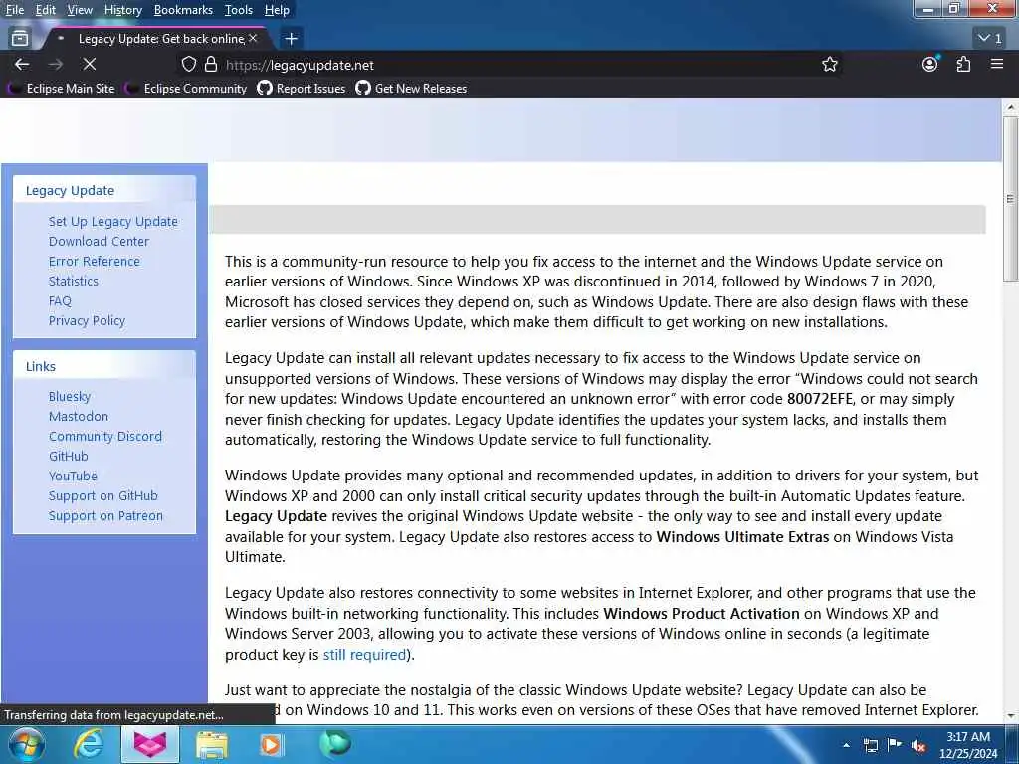Open Eclipse Main Site bookmark
Viewport: 1019px width, 764px height.
click(x=64, y=89)
